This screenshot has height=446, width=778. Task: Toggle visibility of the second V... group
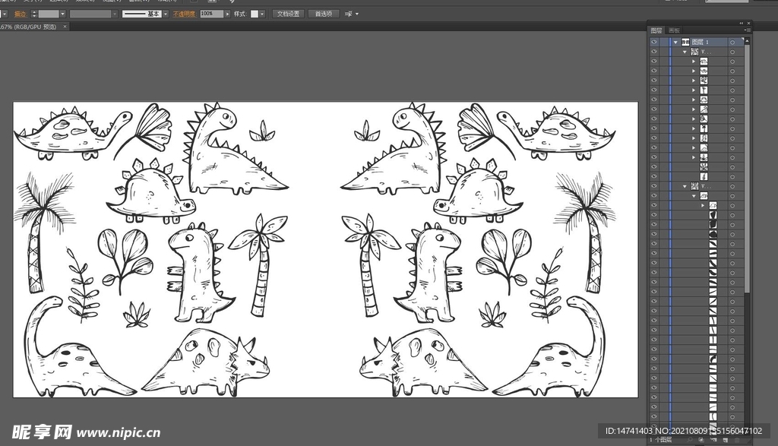coord(654,186)
